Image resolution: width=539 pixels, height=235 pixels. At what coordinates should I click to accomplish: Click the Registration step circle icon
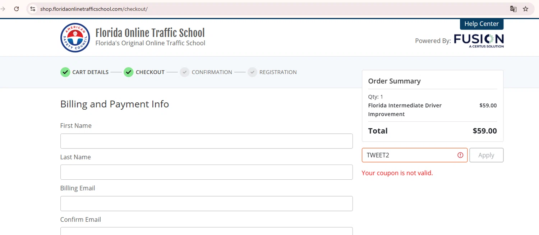[252, 72]
